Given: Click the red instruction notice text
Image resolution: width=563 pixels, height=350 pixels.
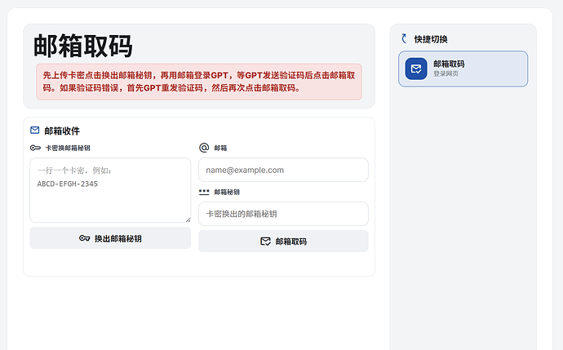Looking at the screenshot, I should pyautogui.click(x=199, y=82).
